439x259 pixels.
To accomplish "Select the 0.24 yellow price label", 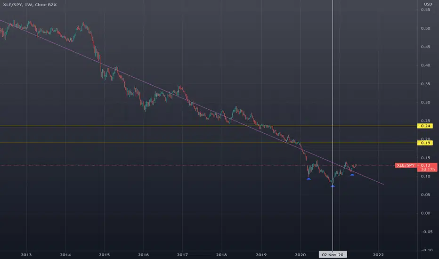I will 425,126.
